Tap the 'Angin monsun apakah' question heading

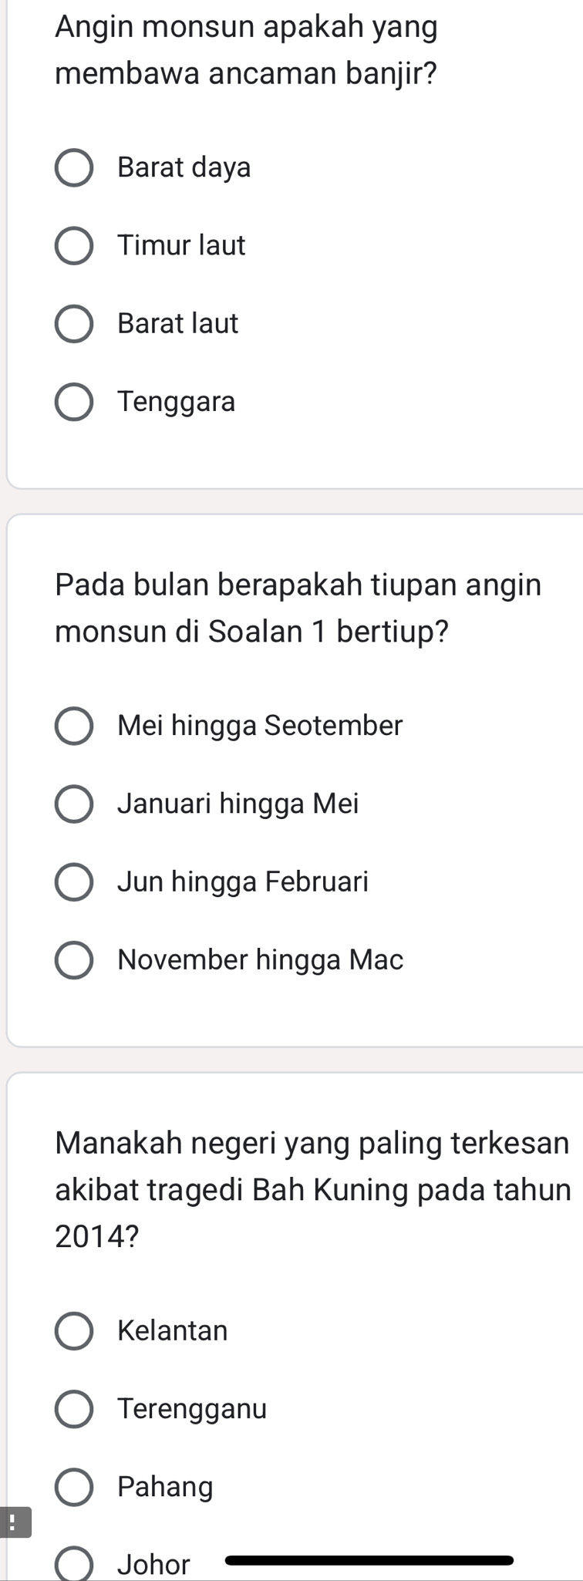[x=247, y=51]
